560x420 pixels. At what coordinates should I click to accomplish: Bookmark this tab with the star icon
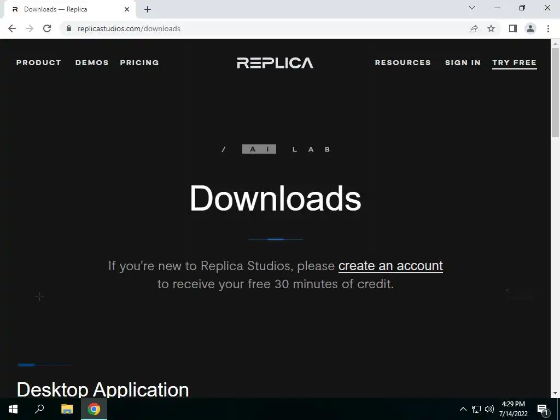491,28
